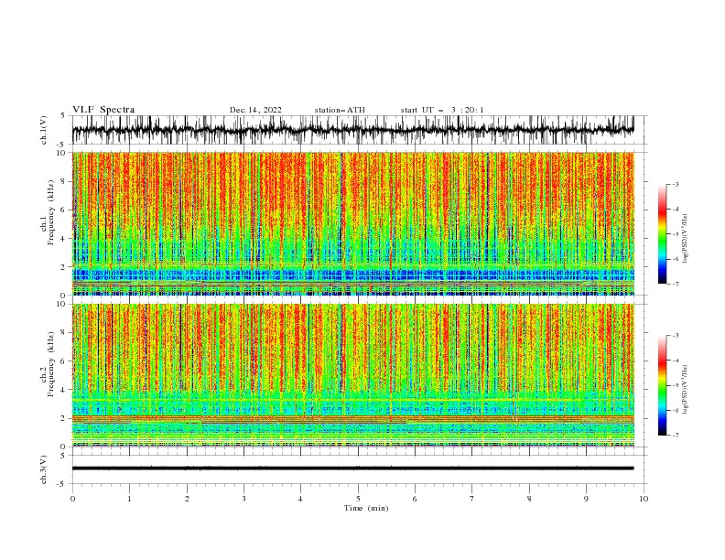
Task: Click the "-7" label on ch.2 color scale
Action: [x=675, y=436]
